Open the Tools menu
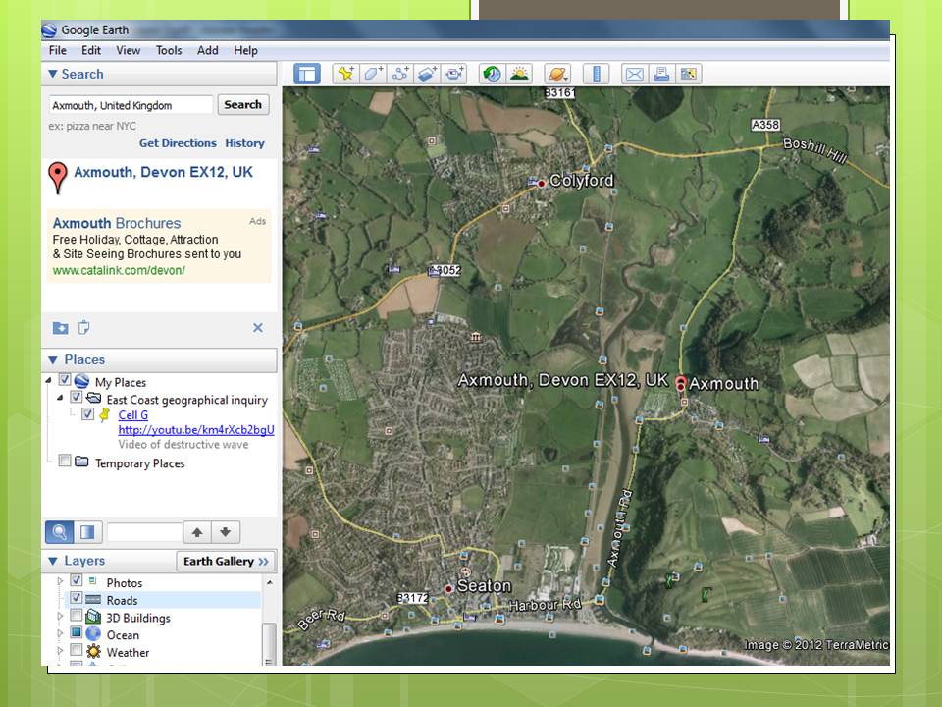The height and width of the screenshot is (707, 942). [168, 50]
